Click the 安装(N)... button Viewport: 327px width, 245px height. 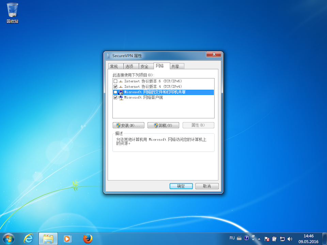click(128, 125)
